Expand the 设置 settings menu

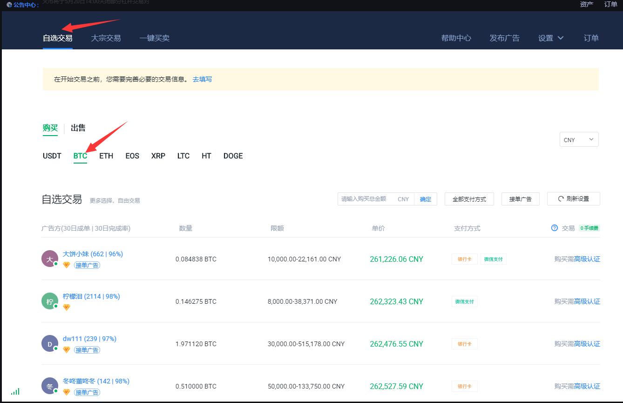click(550, 38)
